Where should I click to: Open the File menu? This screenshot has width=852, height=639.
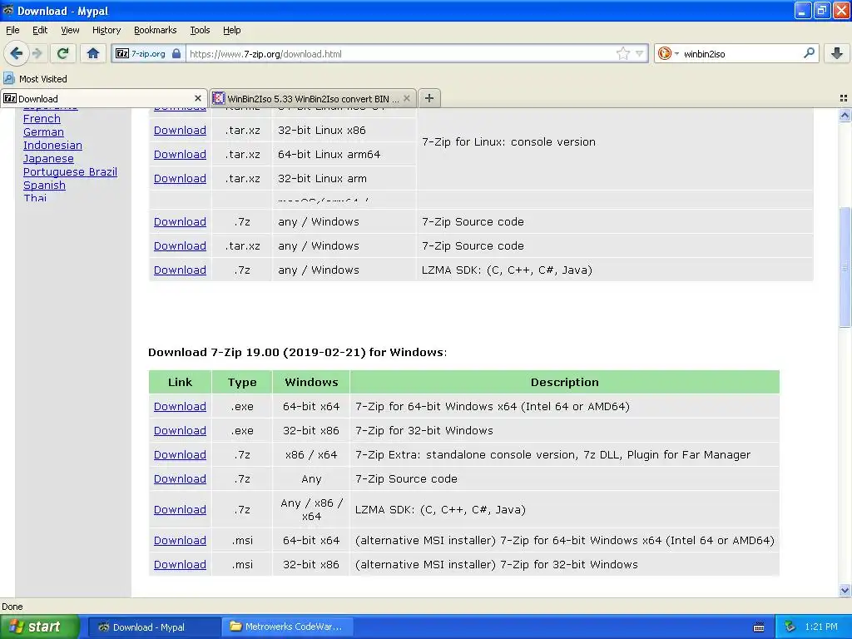pos(12,30)
